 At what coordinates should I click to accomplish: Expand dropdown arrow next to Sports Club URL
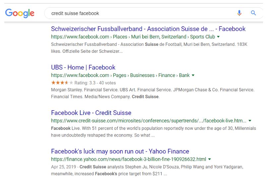click(218, 37)
